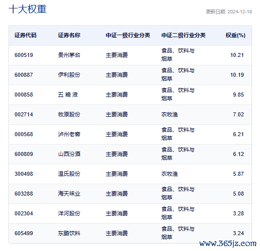This screenshot has height=251, width=260.
Task: Click the 十大权重 heading
Action: (28, 9)
